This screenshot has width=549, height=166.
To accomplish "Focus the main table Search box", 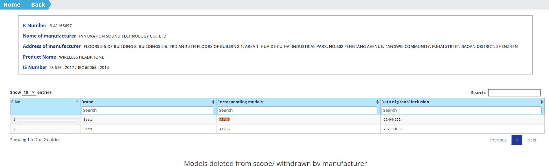I will pyautogui.click(x=514, y=93).
